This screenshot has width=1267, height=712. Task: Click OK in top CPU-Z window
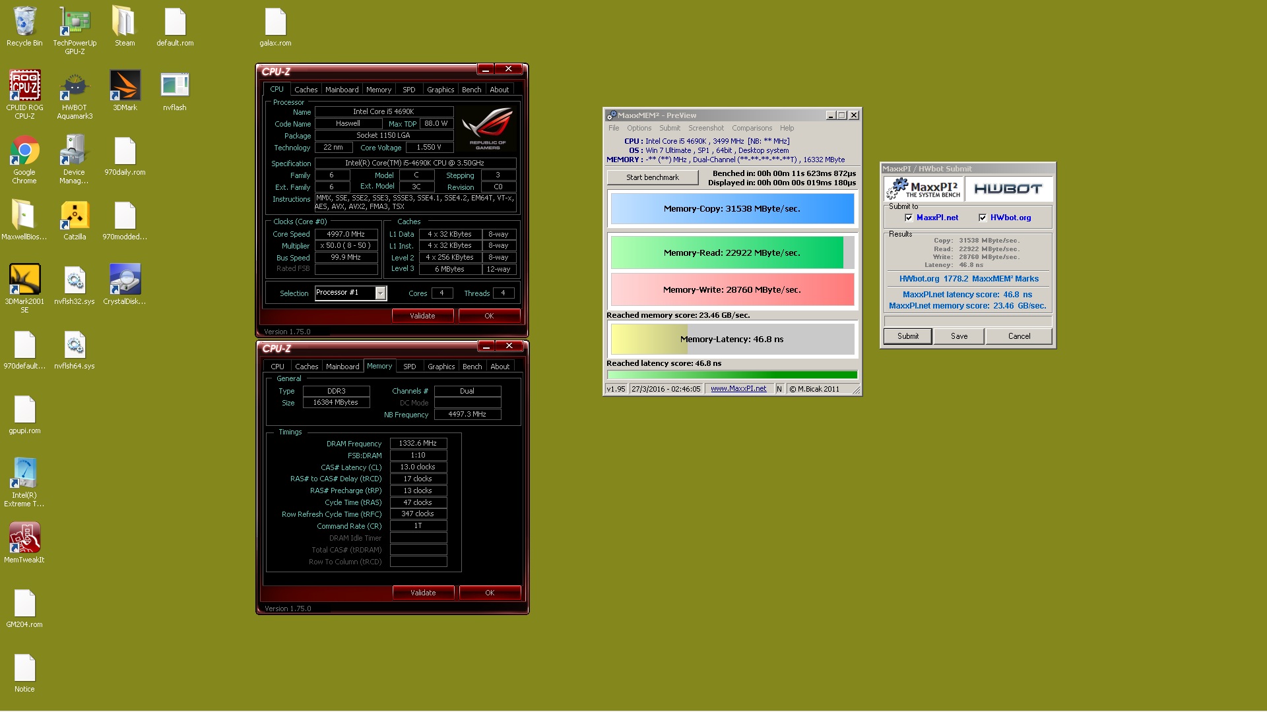[x=489, y=316]
